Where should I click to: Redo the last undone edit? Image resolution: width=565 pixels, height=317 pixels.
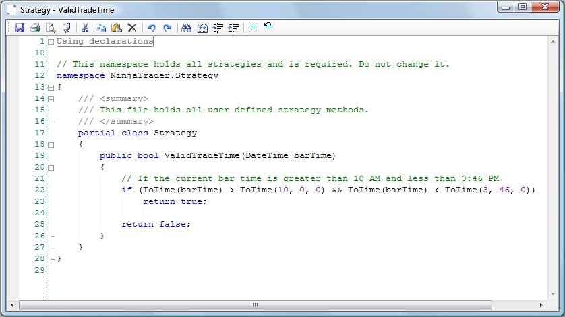click(167, 28)
